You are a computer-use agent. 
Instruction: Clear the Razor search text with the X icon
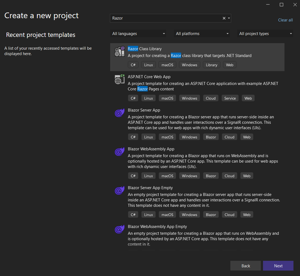224,18
